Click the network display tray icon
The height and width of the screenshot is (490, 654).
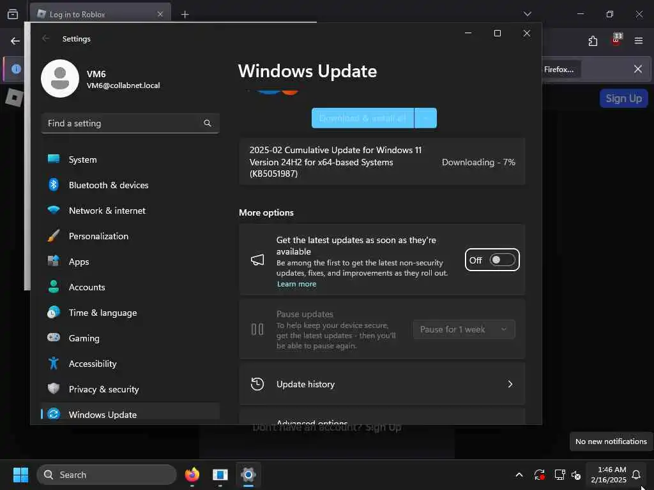point(559,475)
